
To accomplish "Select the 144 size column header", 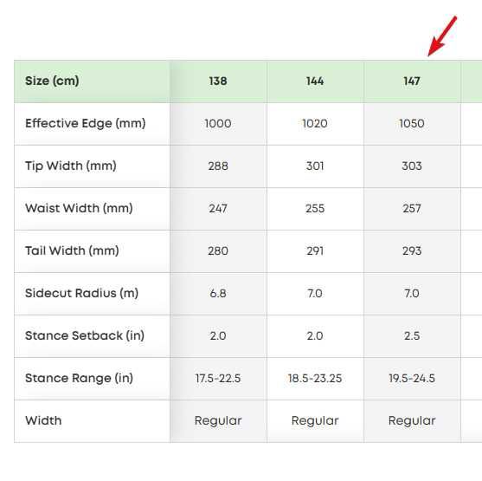I will click(315, 81).
